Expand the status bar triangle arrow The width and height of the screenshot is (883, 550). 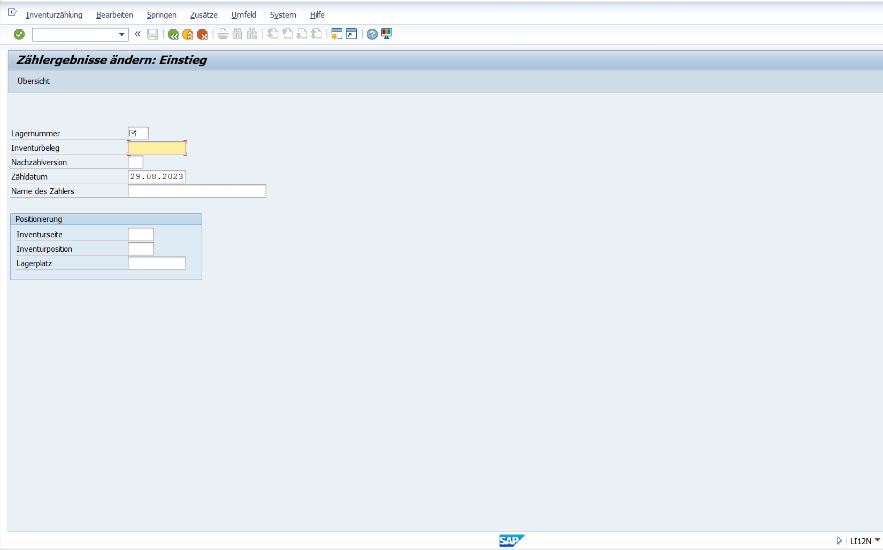pyautogui.click(x=839, y=540)
